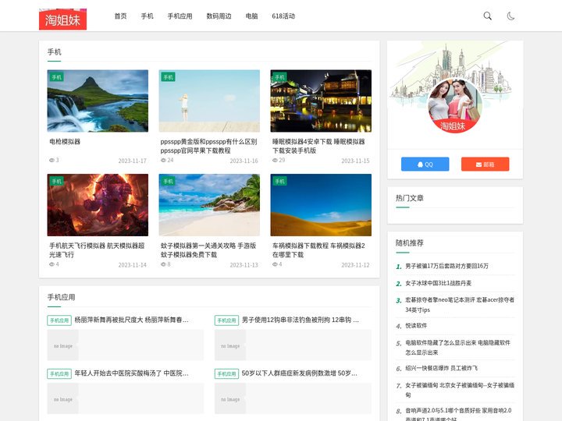
Task: Click the 淘姐妹 round avatar image
Action: 454,105
